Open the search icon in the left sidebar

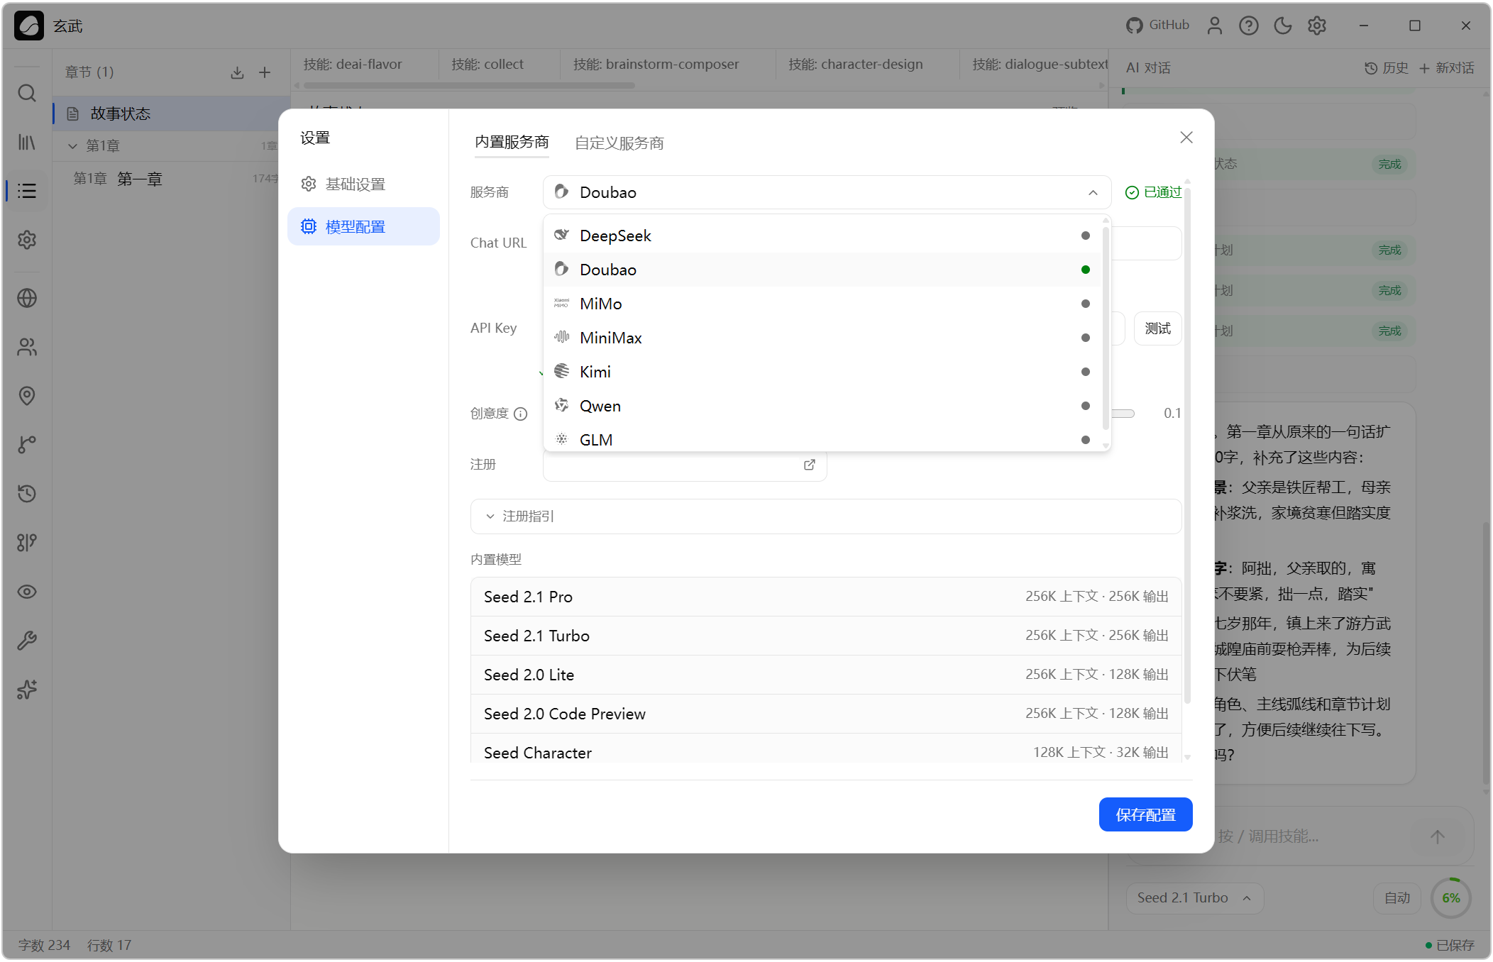(27, 93)
